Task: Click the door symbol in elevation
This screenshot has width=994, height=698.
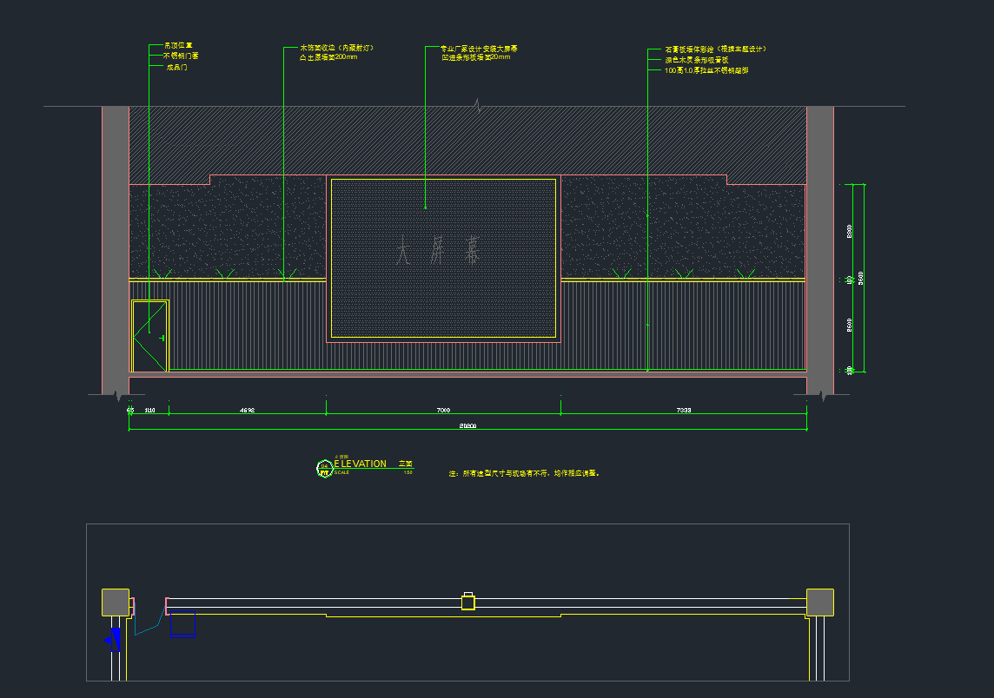Action: (x=149, y=336)
